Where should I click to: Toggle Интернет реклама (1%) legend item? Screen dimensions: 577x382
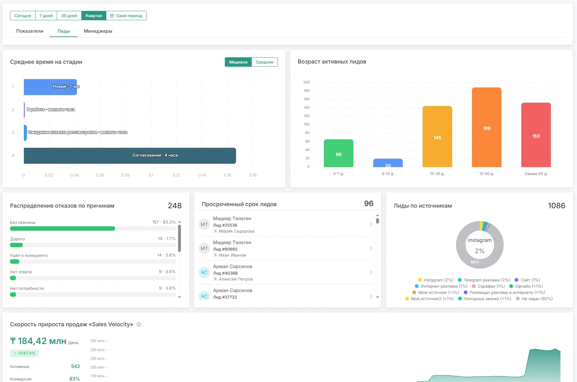point(441,286)
